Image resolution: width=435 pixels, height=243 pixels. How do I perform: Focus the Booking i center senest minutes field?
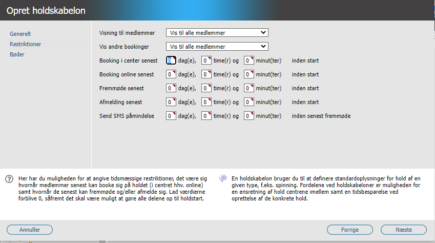click(248, 60)
